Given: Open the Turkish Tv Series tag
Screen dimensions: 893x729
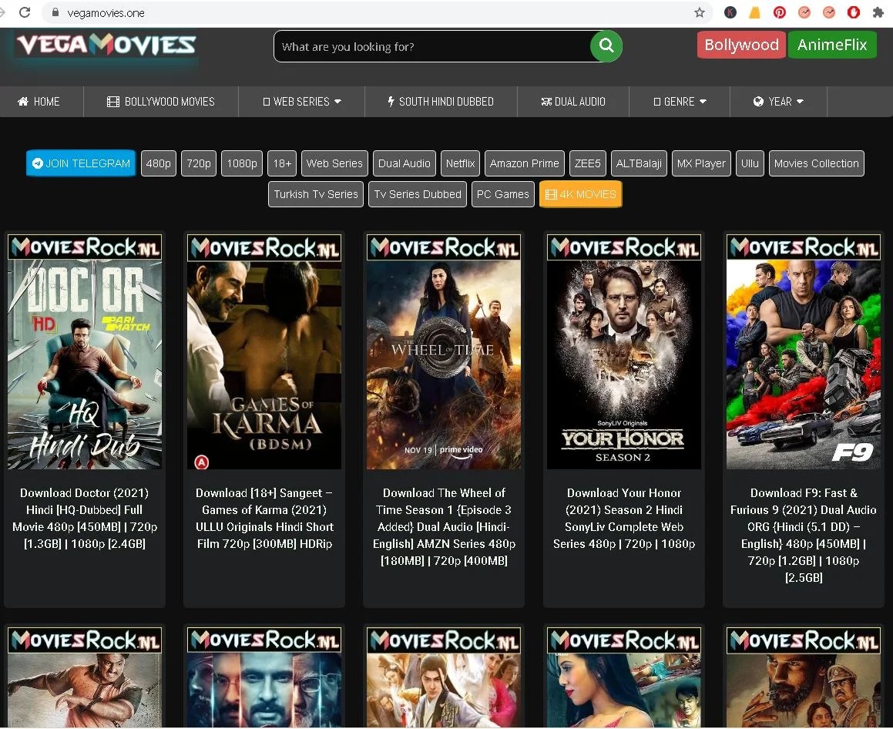Looking at the screenshot, I should point(316,194).
